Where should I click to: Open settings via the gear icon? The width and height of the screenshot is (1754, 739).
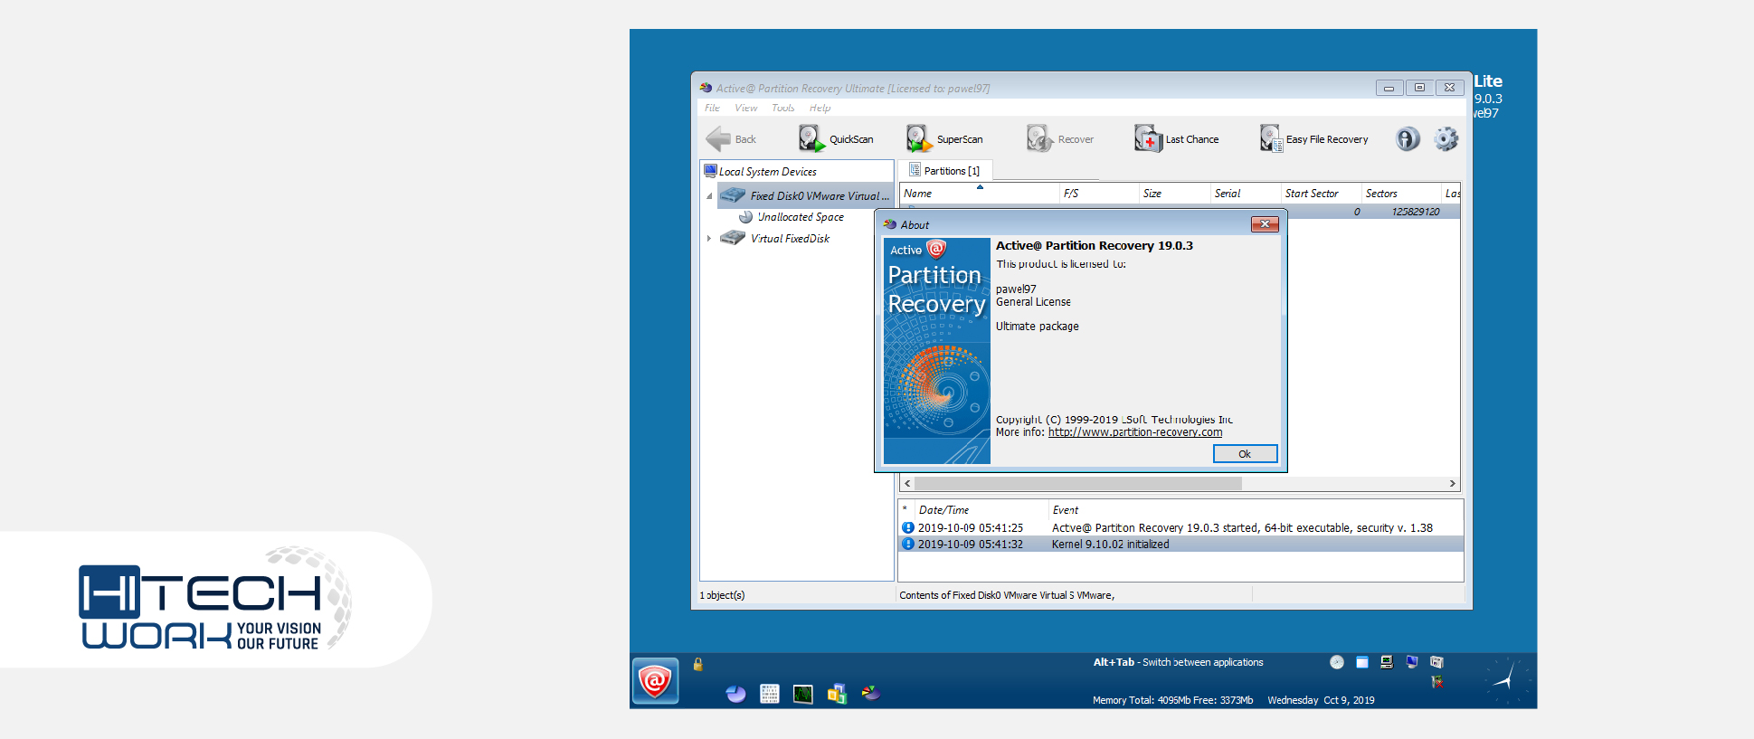tap(1446, 138)
